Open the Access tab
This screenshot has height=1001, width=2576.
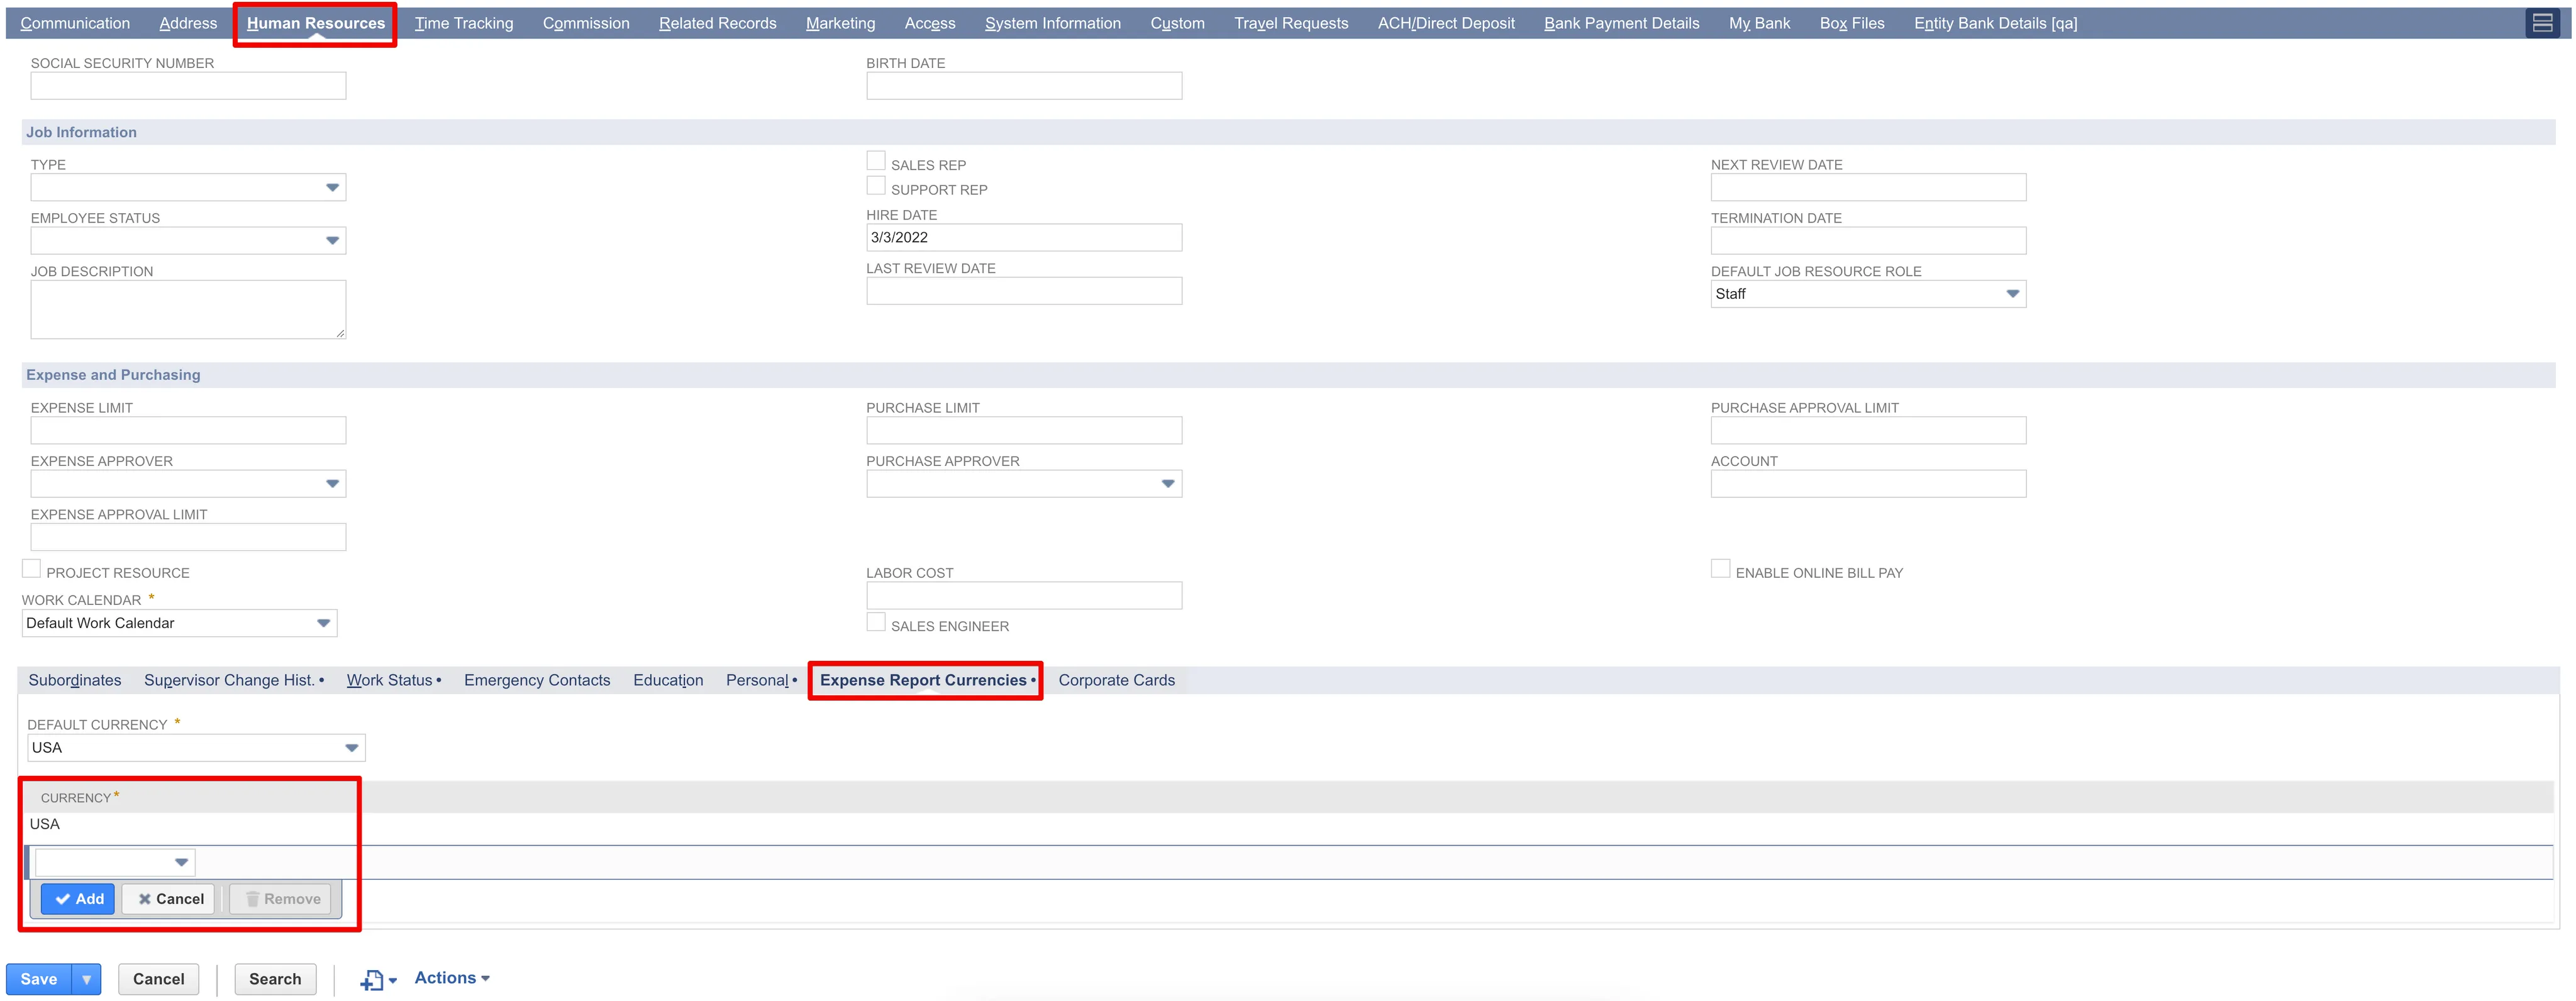930,23
